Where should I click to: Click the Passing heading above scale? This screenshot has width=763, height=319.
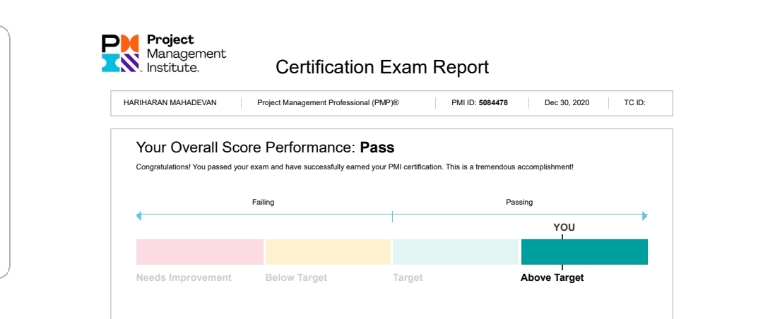point(519,203)
